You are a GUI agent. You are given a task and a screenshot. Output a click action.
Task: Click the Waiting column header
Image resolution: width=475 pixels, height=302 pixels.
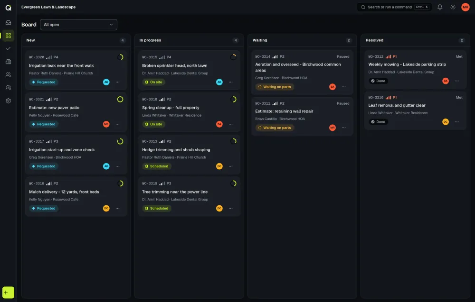pos(302,40)
